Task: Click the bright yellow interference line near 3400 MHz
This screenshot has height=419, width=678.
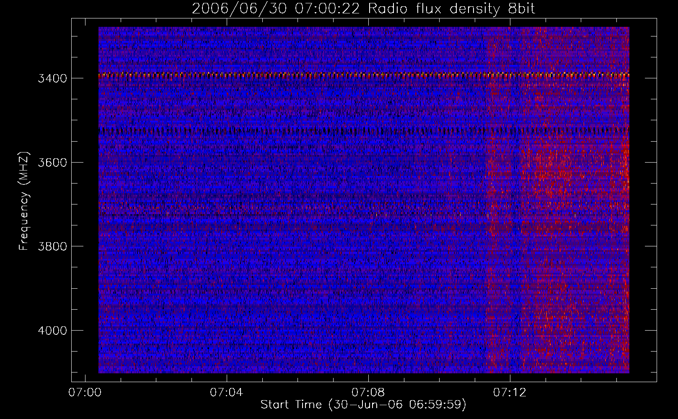Action: 364,75
